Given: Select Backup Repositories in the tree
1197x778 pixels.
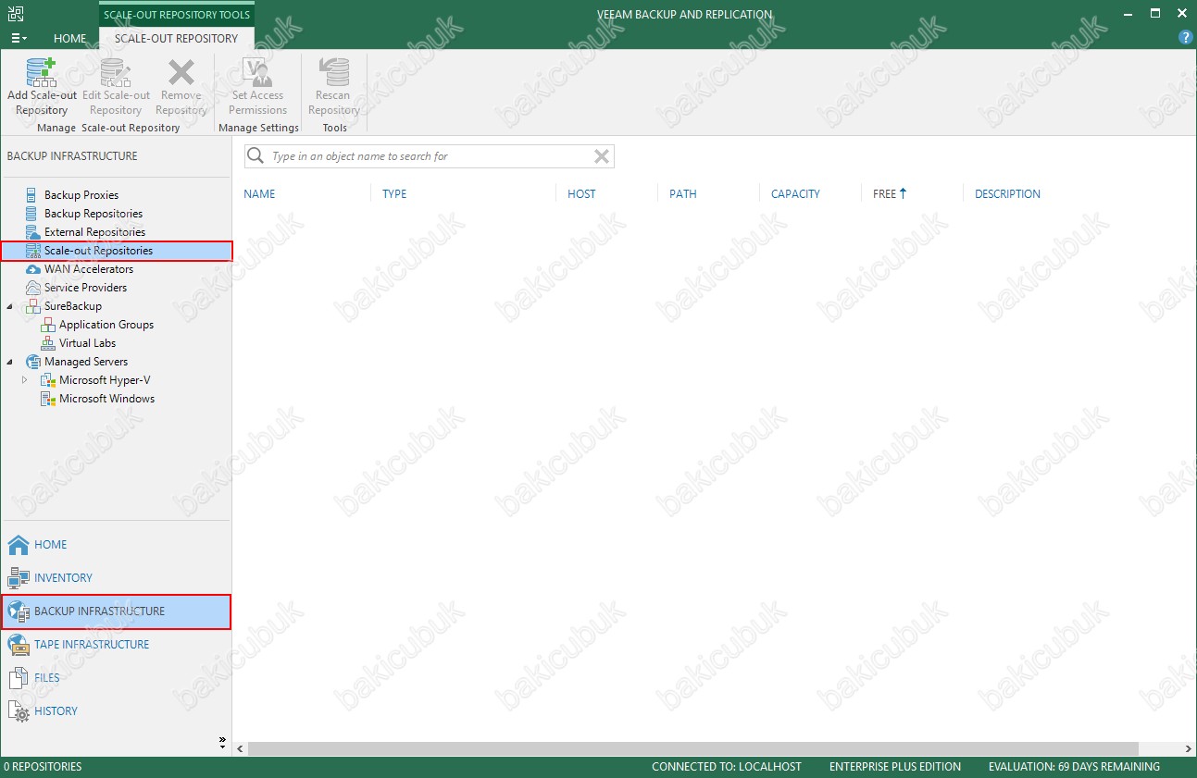Looking at the screenshot, I should point(94,214).
